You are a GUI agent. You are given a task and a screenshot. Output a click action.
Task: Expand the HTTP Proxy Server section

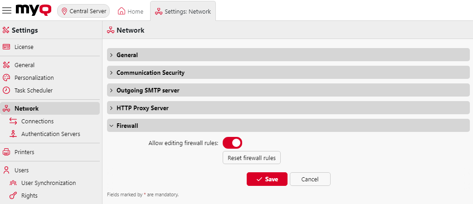point(142,108)
